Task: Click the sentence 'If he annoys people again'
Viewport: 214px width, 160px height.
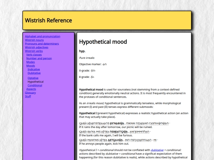Action: [x=104, y=144]
